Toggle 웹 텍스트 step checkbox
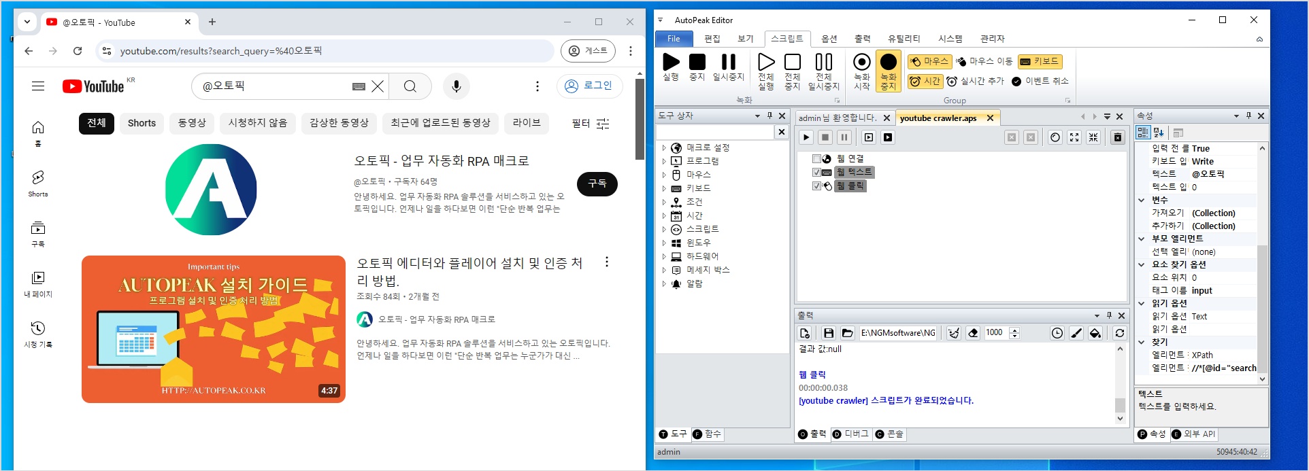The image size is (1309, 471). (x=816, y=172)
